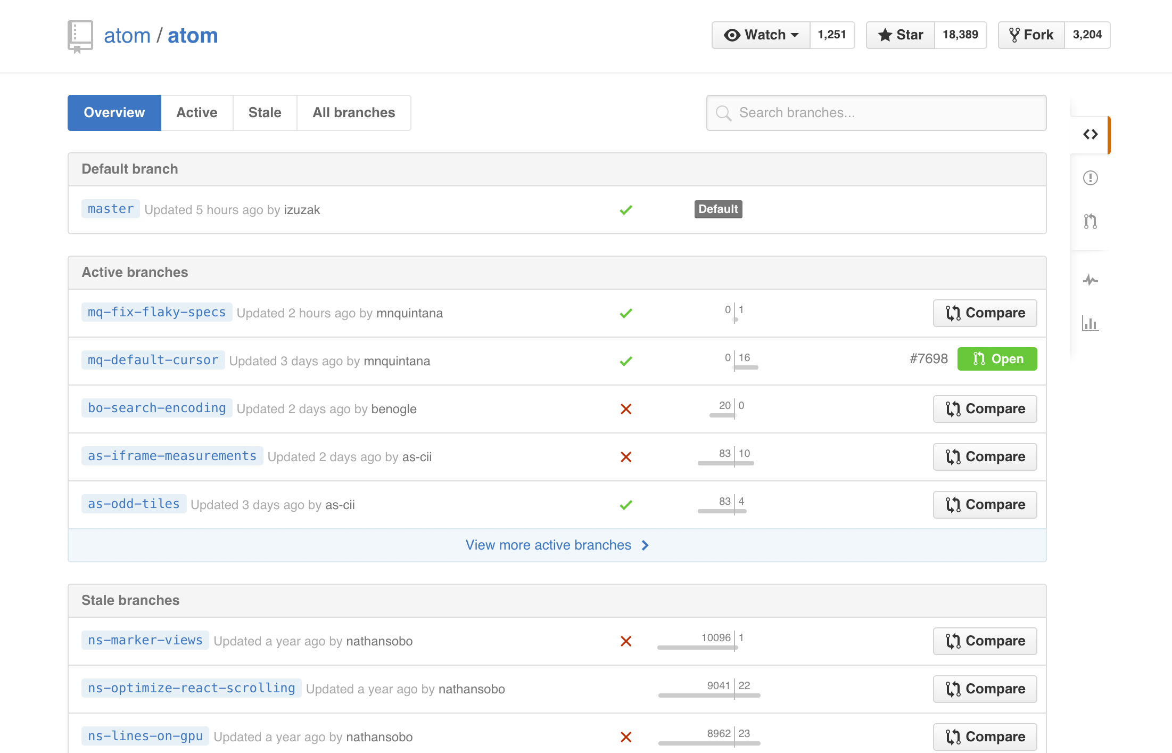Switch to the All branches tab

(354, 113)
